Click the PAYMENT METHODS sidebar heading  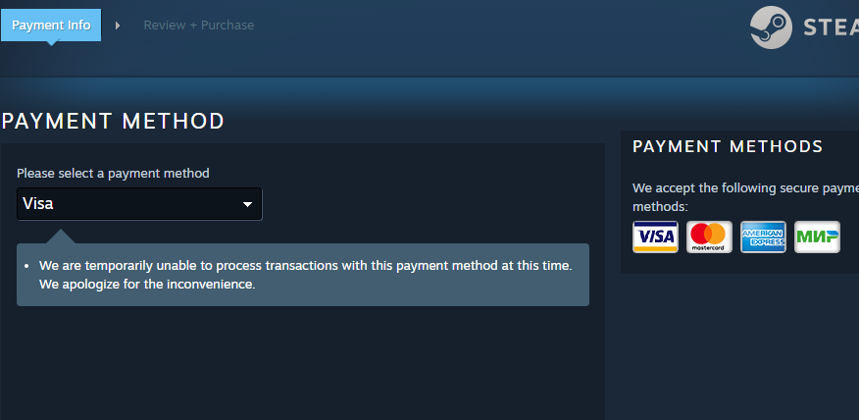coord(728,146)
